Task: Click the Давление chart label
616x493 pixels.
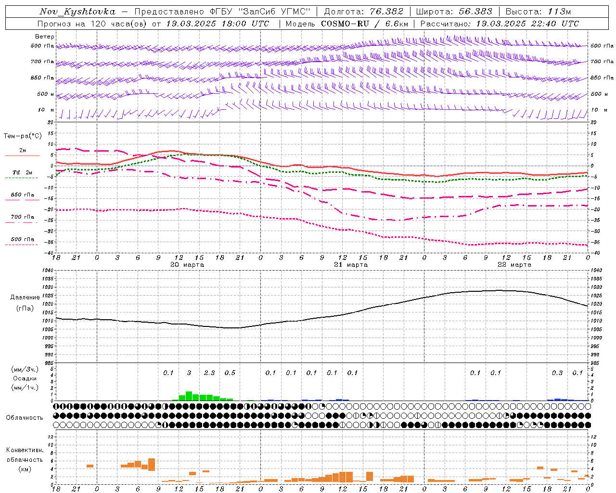Action: coord(24,298)
